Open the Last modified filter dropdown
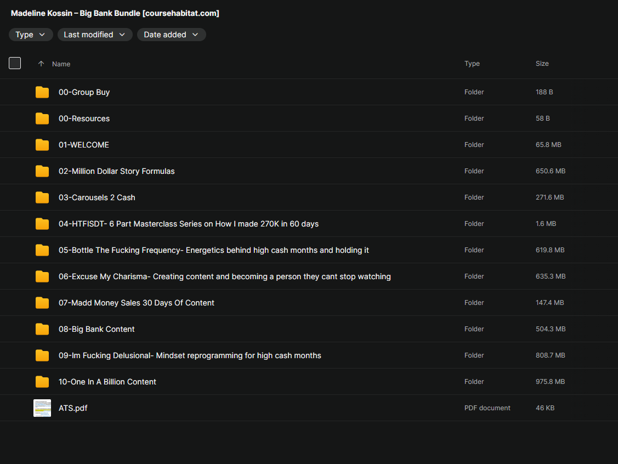 [x=95, y=35]
